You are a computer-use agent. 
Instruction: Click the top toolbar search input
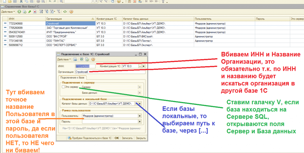[77, 1]
